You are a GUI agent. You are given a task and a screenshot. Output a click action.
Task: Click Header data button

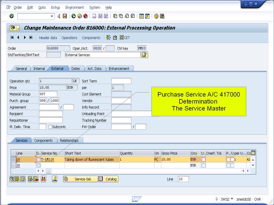click(48, 38)
